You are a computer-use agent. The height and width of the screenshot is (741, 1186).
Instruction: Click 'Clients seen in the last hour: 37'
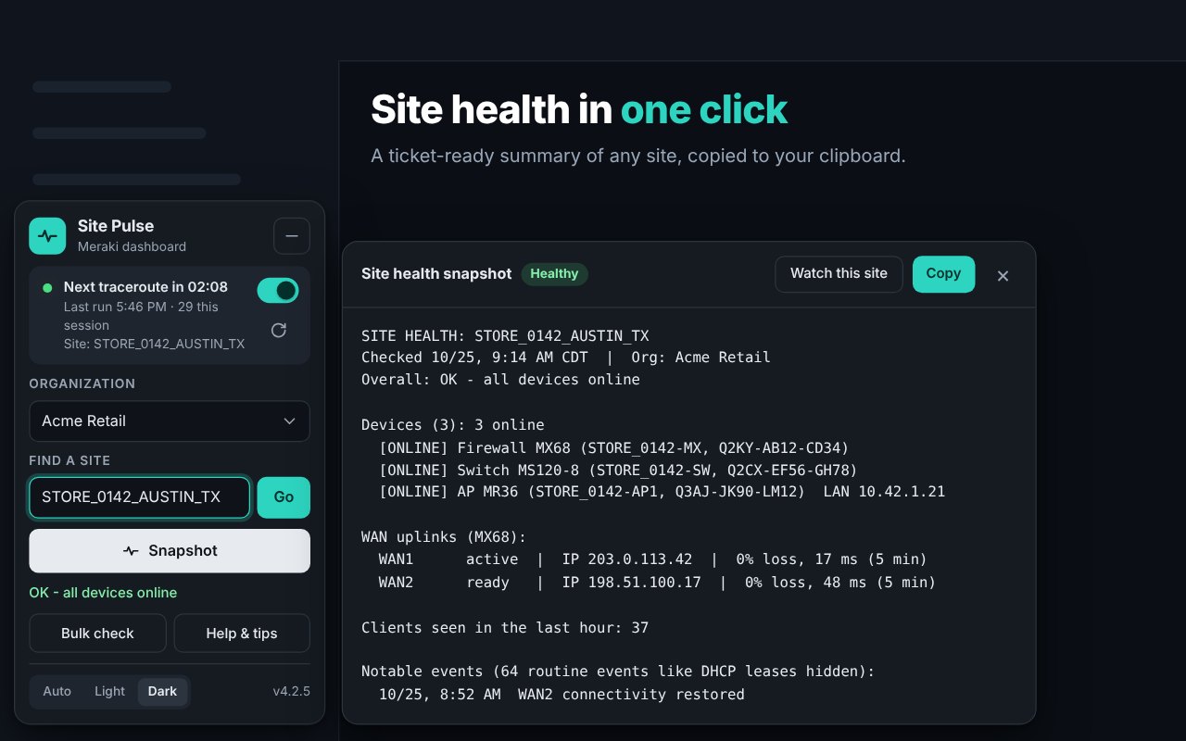click(505, 628)
